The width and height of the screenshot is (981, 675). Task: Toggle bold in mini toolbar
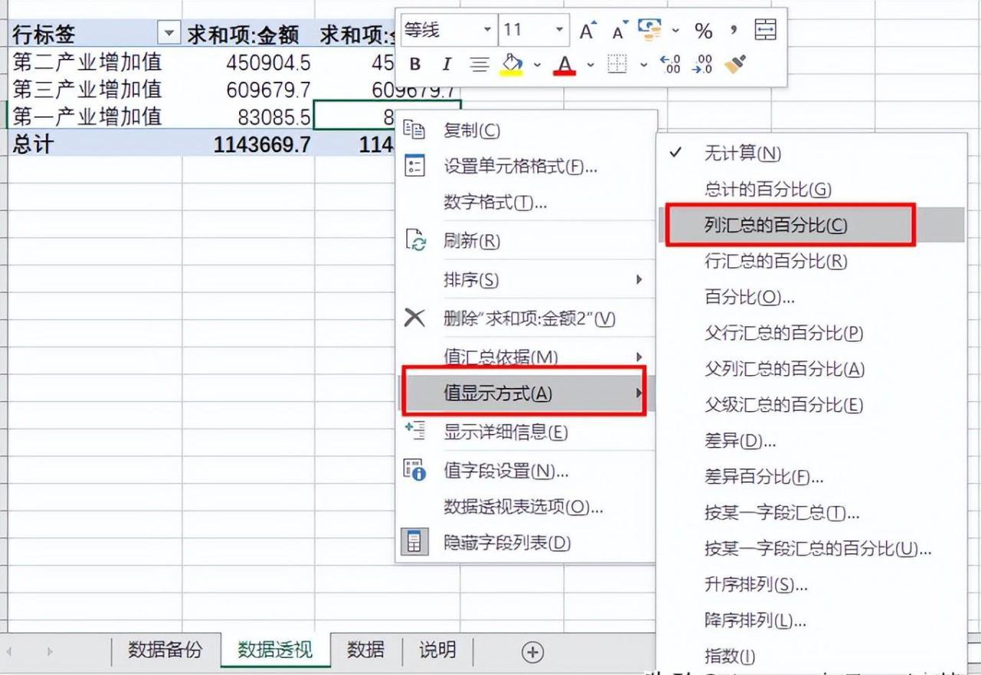point(415,64)
